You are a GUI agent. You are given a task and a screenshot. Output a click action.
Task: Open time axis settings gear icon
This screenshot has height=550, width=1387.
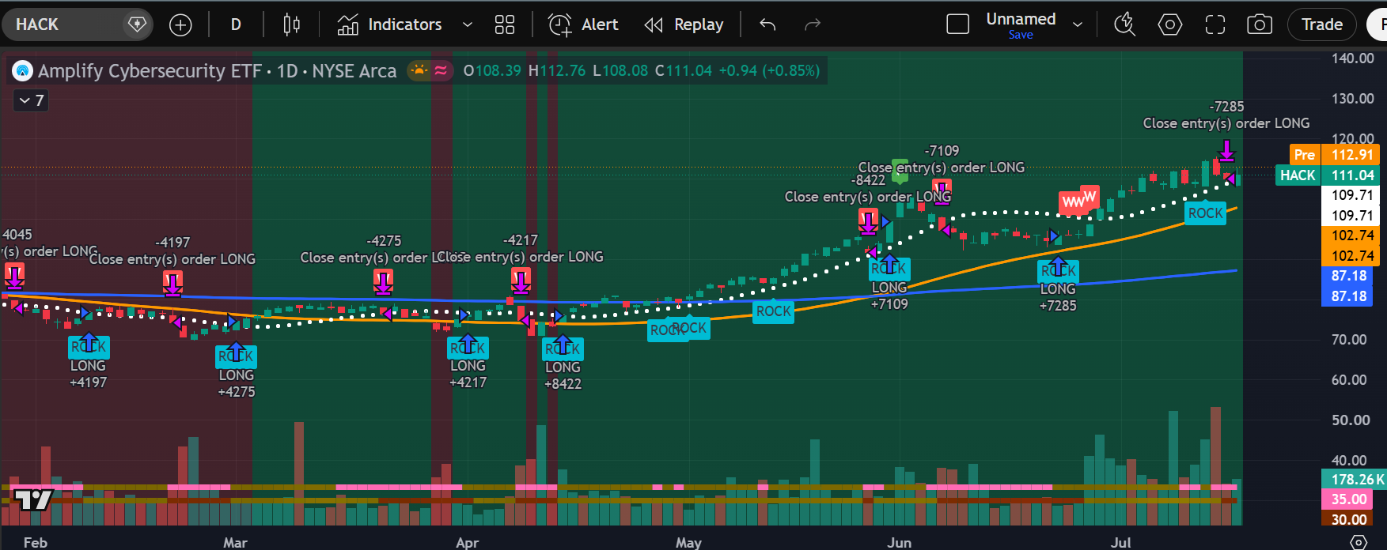pyautogui.click(x=1359, y=542)
